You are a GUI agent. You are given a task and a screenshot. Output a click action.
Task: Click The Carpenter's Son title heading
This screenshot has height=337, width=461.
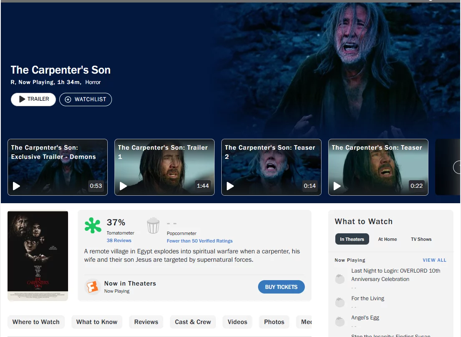pos(61,70)
